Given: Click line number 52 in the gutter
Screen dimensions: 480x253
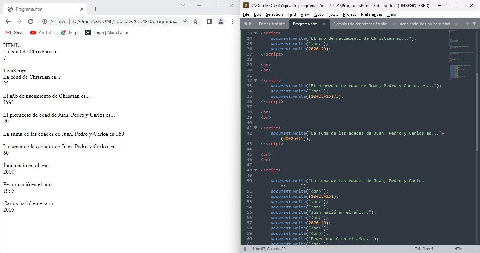Looking at the screenshot, I should coord(249,196).
